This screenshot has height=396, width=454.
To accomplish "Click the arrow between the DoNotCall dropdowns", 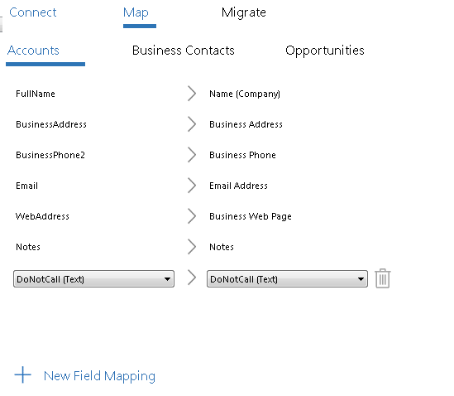I will pos(191,278).
